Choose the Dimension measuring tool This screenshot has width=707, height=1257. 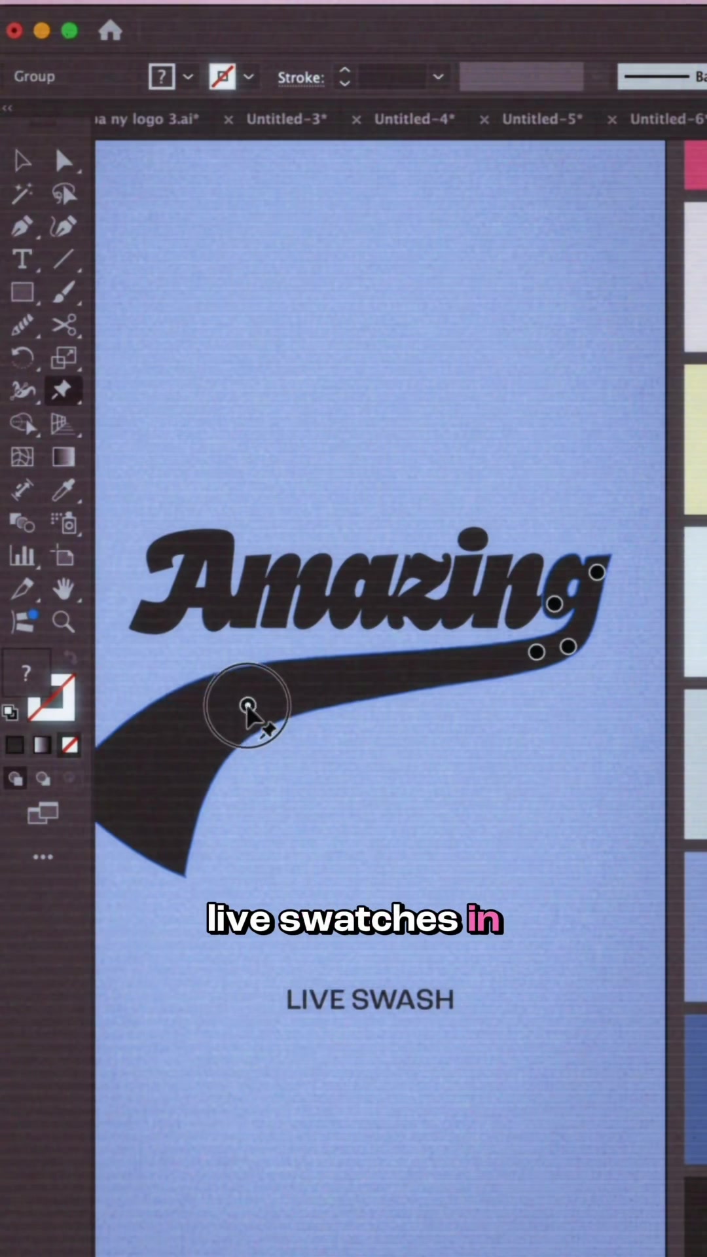[22, 490]
